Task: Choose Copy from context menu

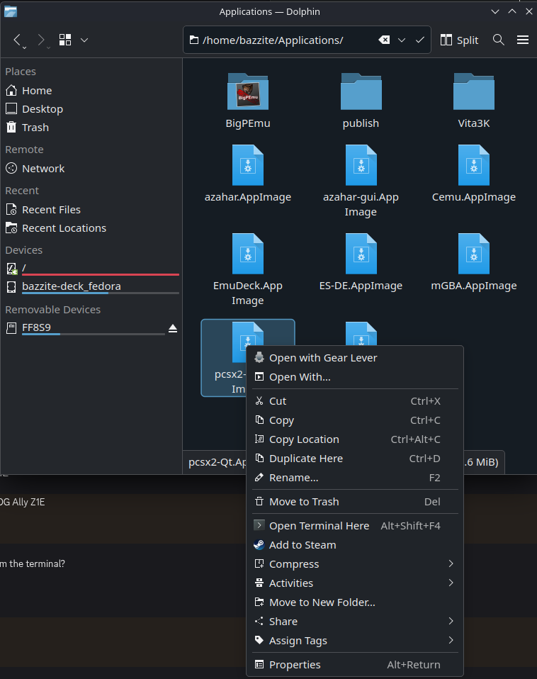Action: coord(355,420)
